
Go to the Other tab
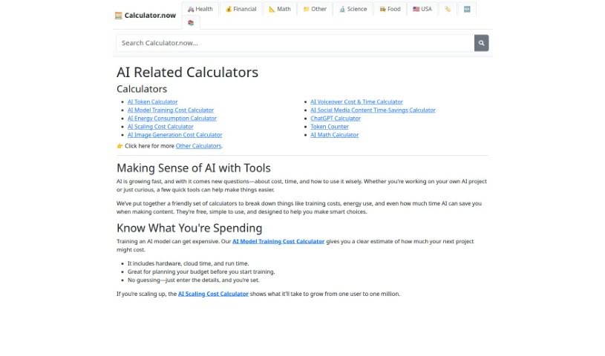[315, 9]
